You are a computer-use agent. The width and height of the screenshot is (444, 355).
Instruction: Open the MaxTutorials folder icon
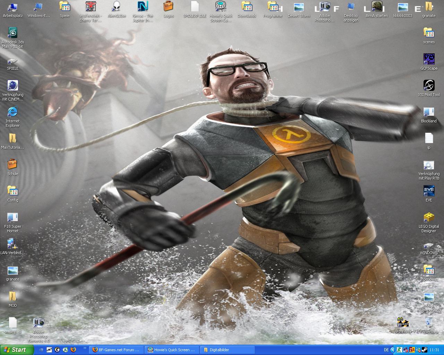click(x=12, y=141)
